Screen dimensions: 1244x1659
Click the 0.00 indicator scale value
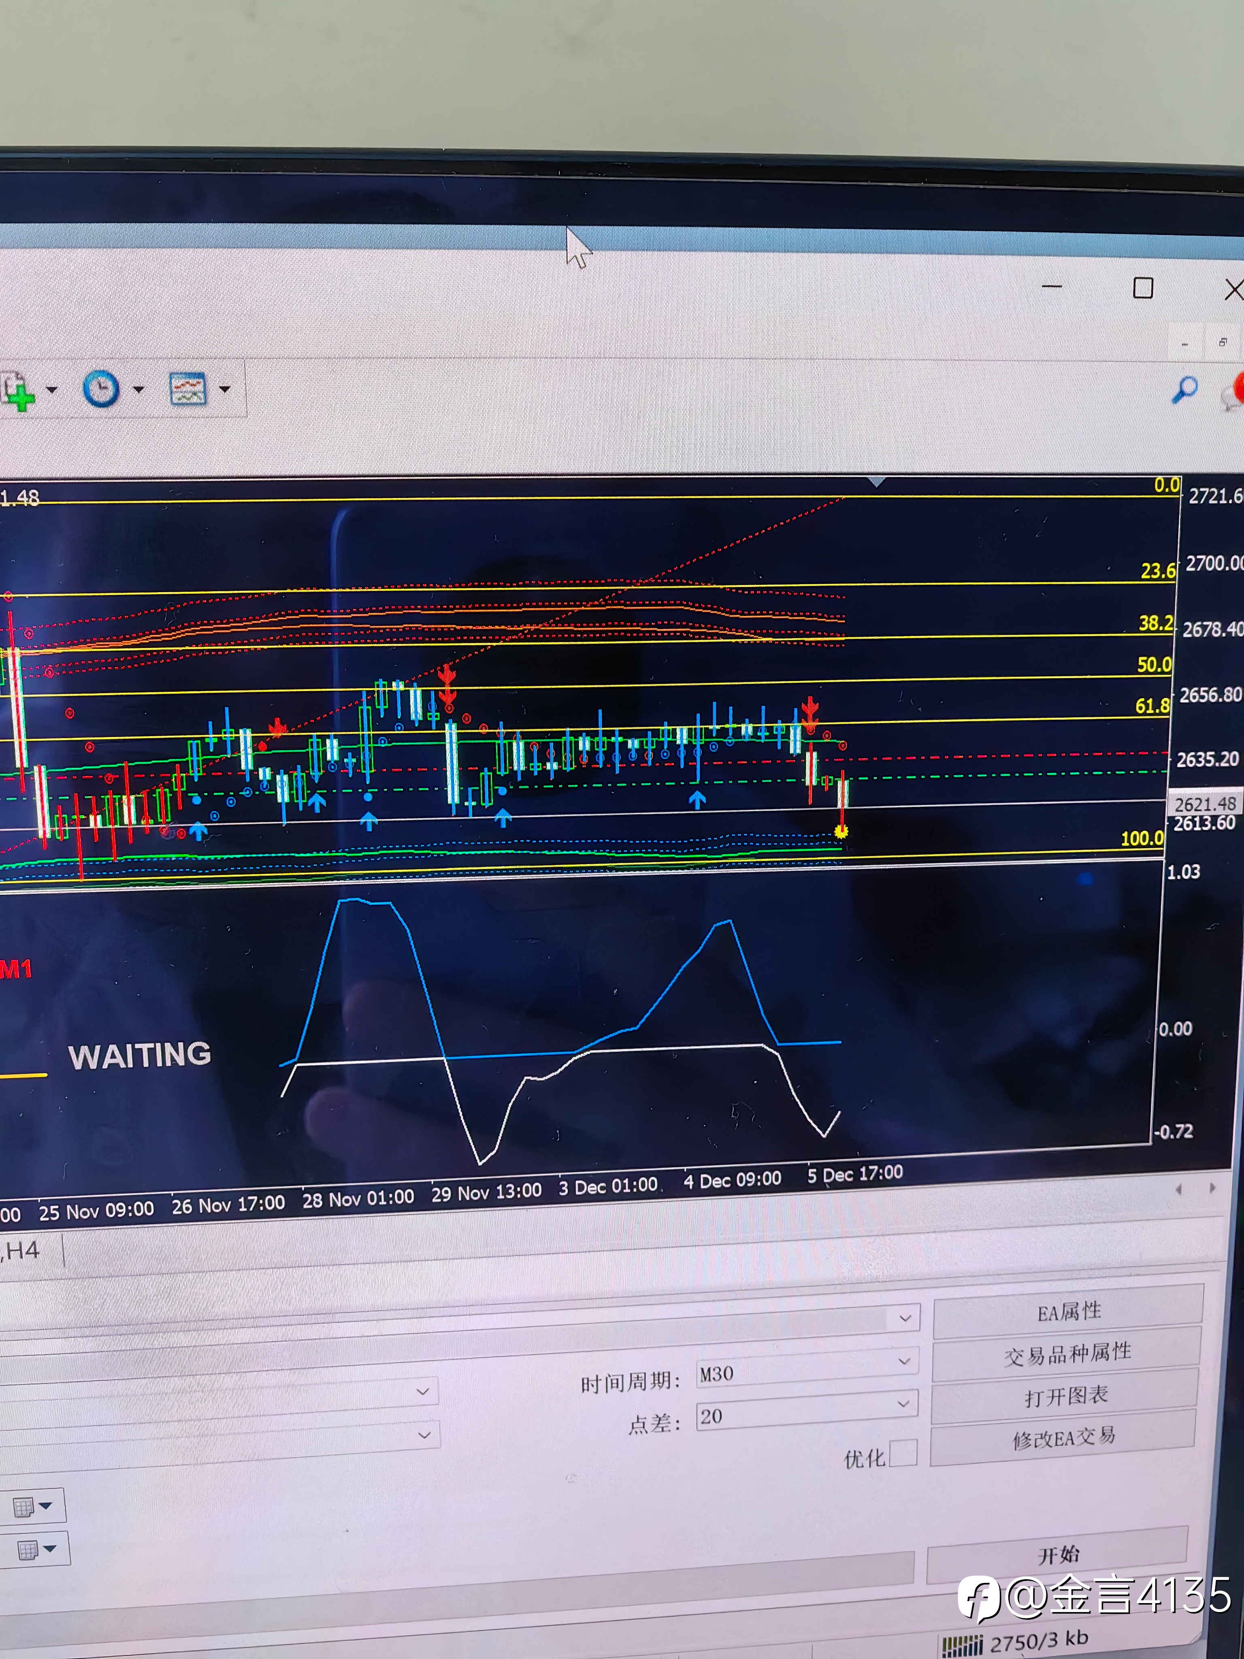pyautogui.click(x=1175, y=1029)
